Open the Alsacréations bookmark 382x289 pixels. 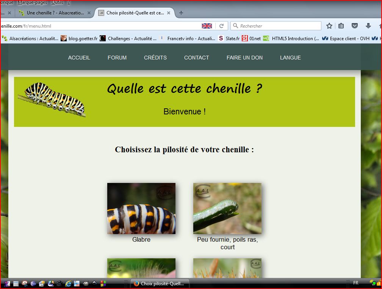click(30, 39)
